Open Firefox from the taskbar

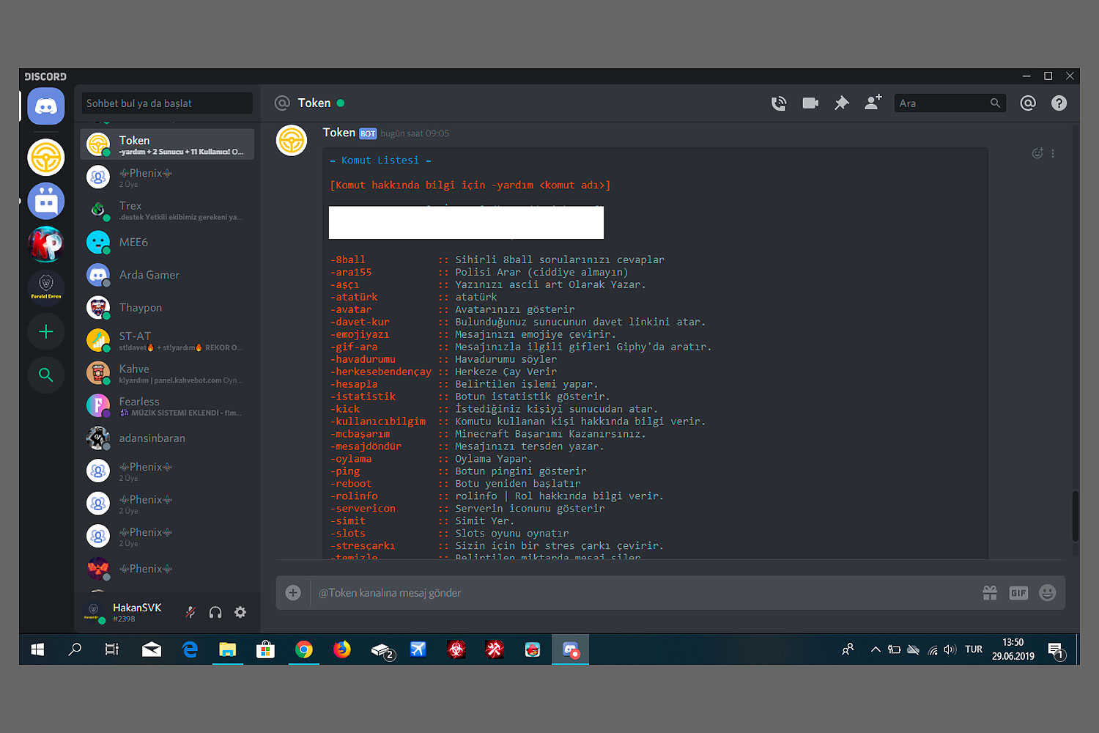tap(341, 649)
